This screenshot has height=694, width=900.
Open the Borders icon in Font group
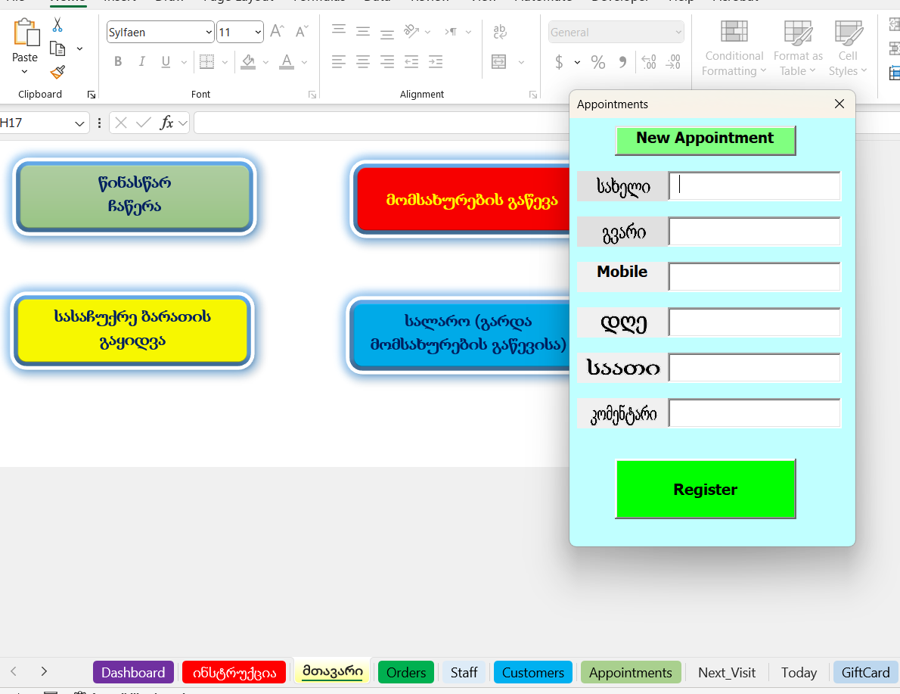pos(206,62)
